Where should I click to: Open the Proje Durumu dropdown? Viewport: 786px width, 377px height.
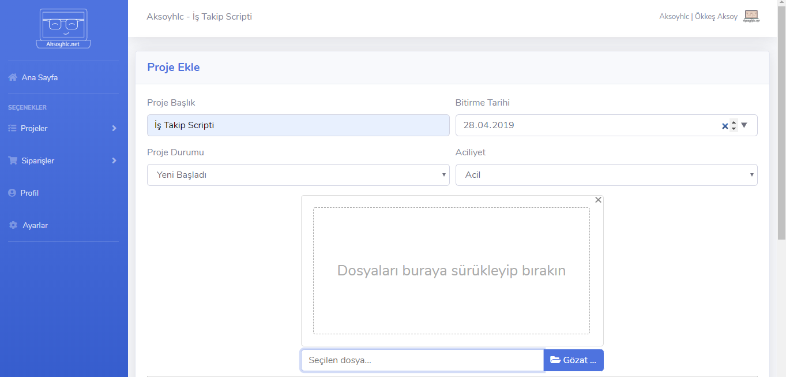tap(298, 175)
